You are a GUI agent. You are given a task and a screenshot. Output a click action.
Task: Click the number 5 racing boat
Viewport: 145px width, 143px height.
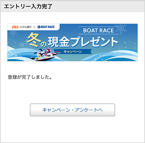click(43, 57)
